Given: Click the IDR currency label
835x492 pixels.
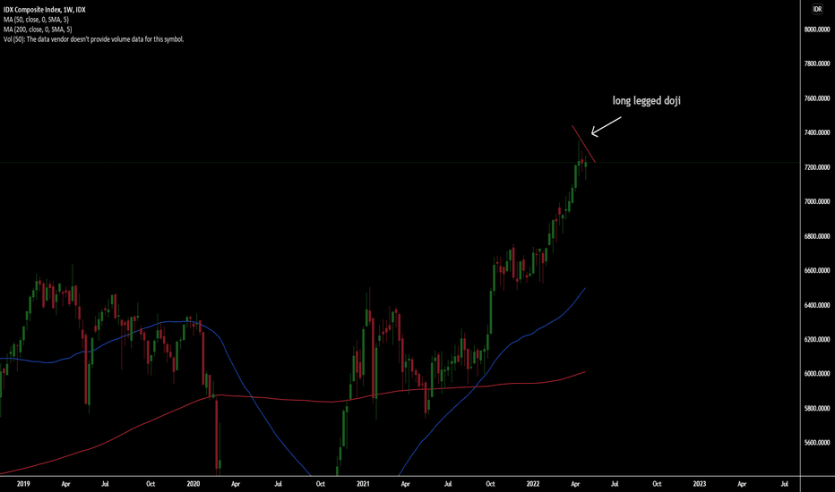Looking at the screenshot, I should [x=817, y=9].
